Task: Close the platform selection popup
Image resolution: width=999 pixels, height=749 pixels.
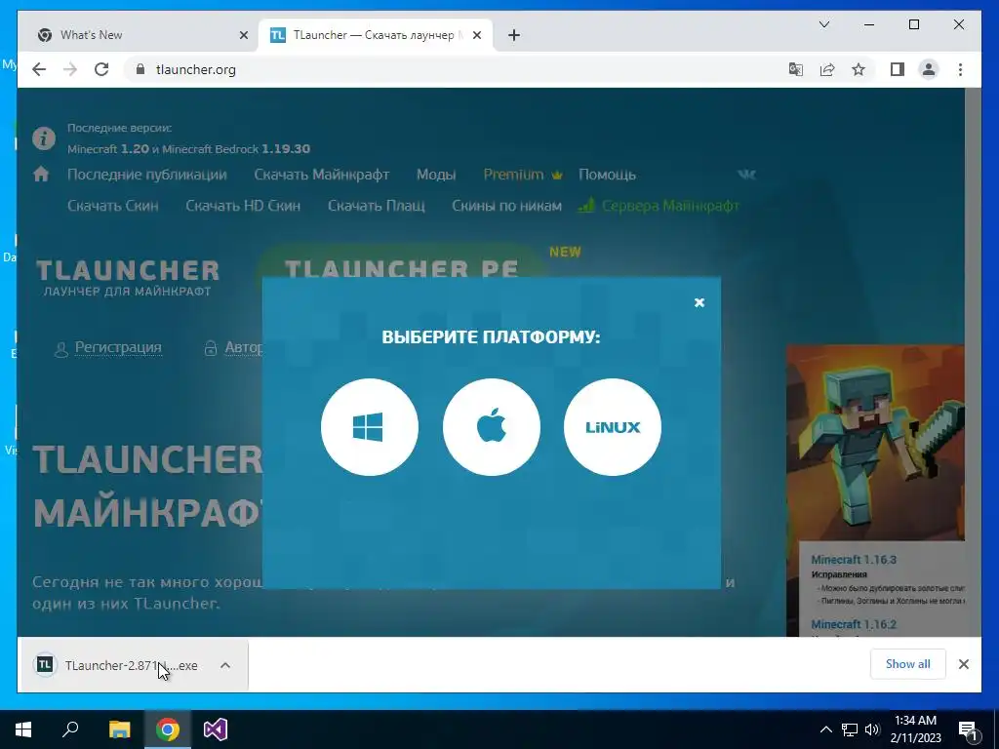Action: (x=699, y=302)
